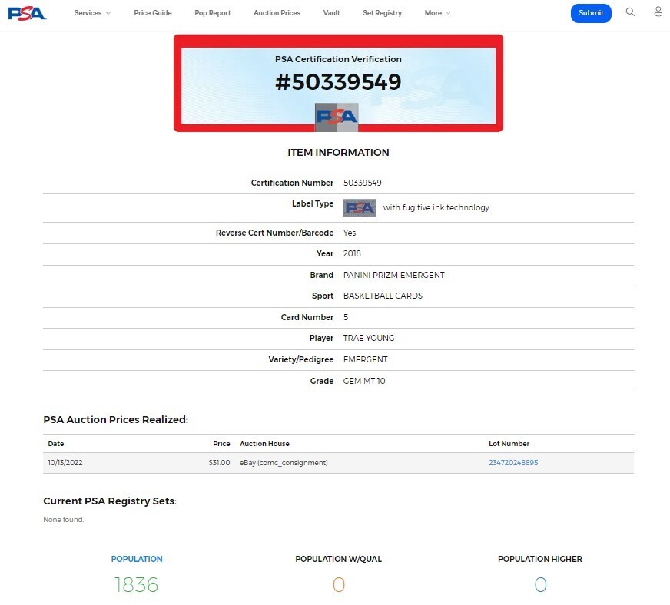Screen dimensions: 670x605
Task: Click the certification number #50339549 banner
Action: coord(338,81)
